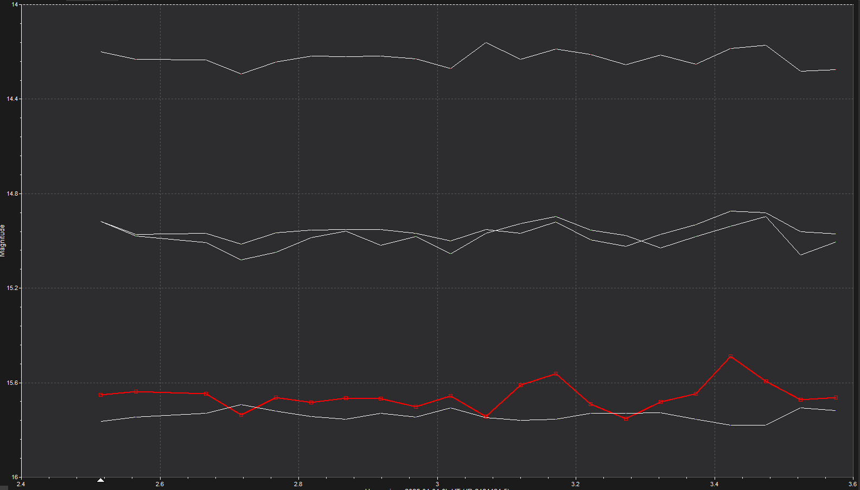Click the 2.8 tick label on time axis

[298, 484]
